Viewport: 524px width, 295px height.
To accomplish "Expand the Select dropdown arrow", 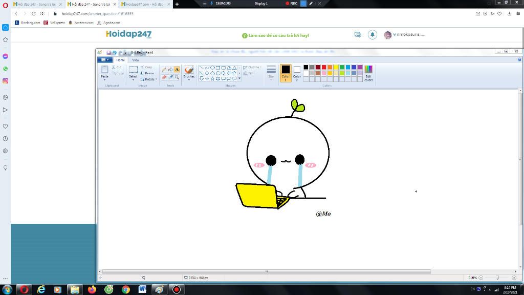I will click(134, 79).
